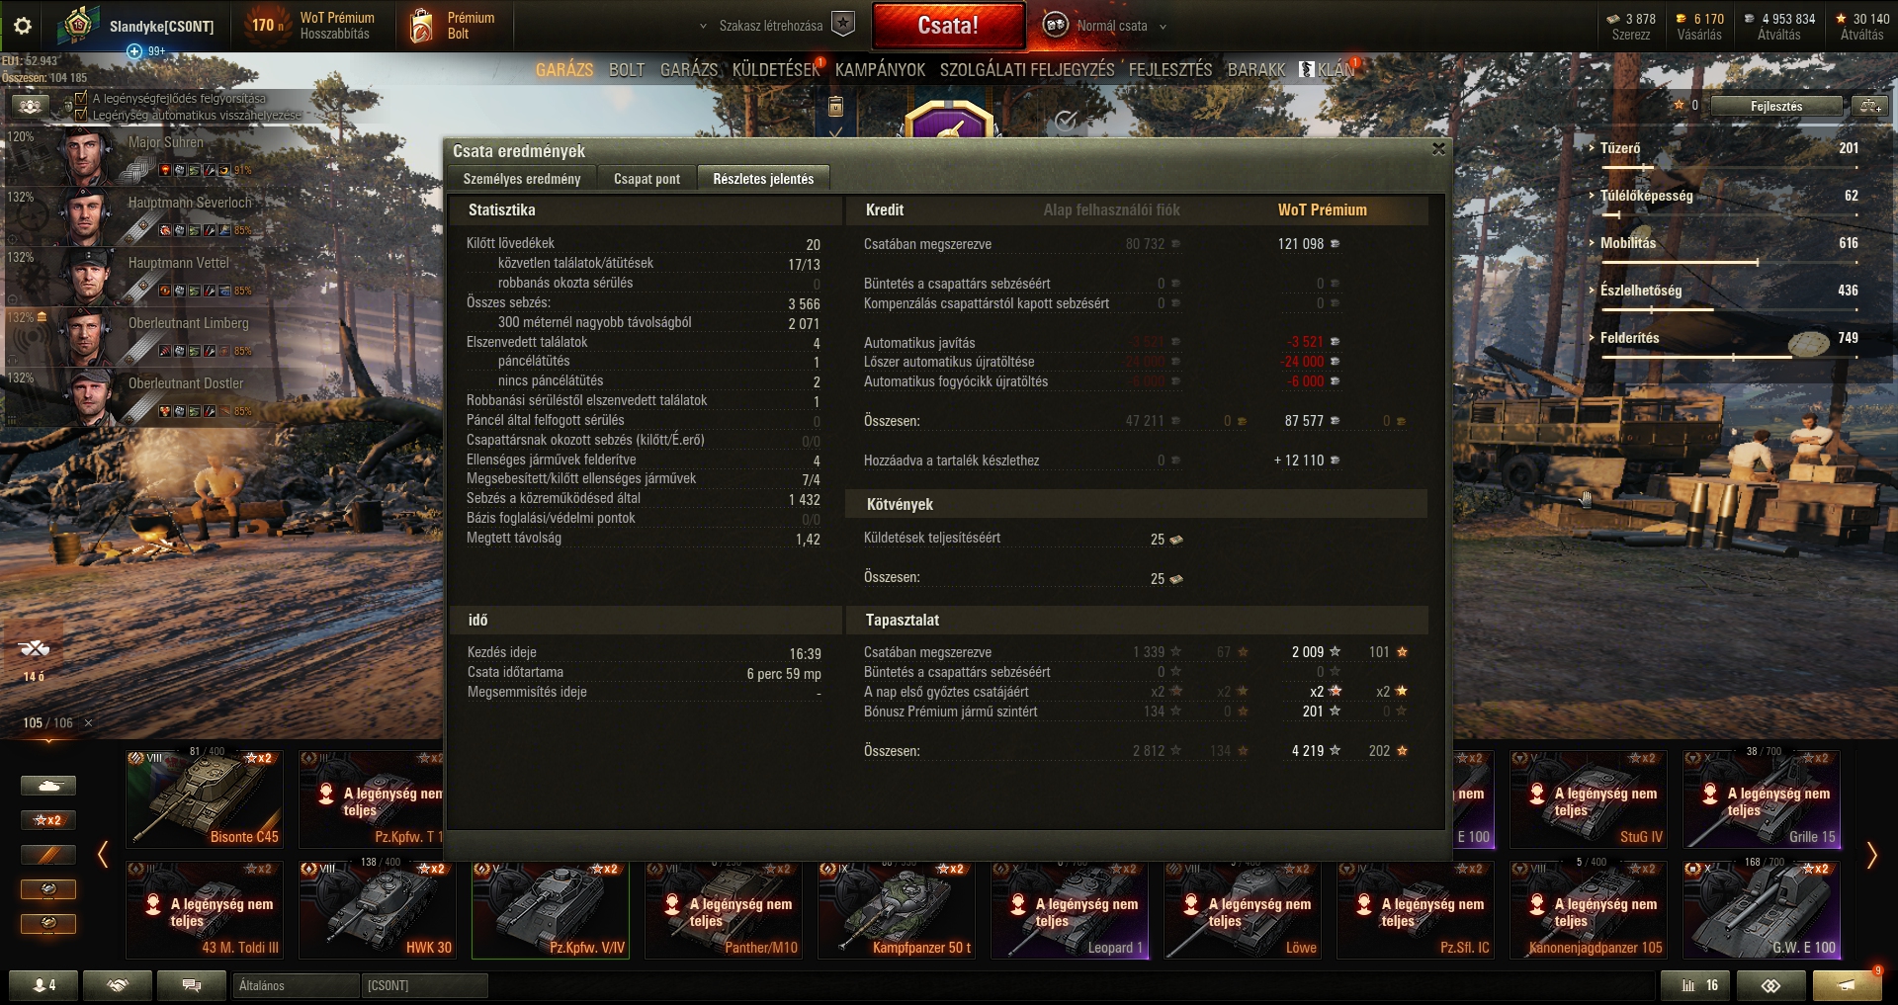
Task: Click the vehicle icon button next to Fejlesztés
Action: (x=1869, y=106)
